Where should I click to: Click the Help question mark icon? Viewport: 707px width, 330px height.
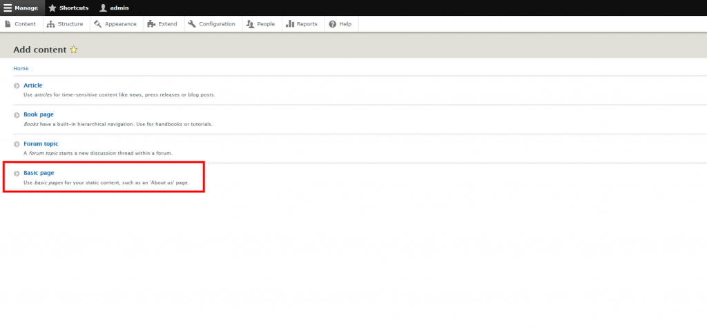click(333, 24)
